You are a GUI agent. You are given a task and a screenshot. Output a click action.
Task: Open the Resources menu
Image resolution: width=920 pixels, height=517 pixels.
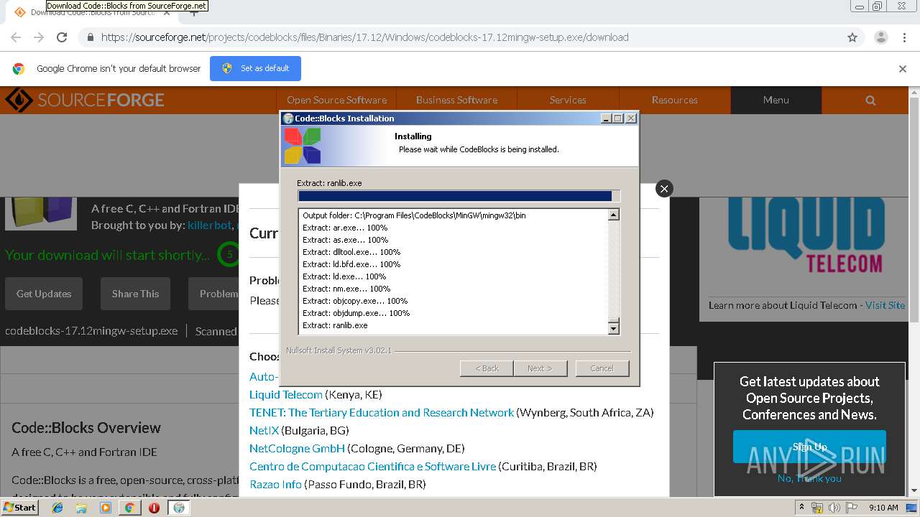pos(674,100)
